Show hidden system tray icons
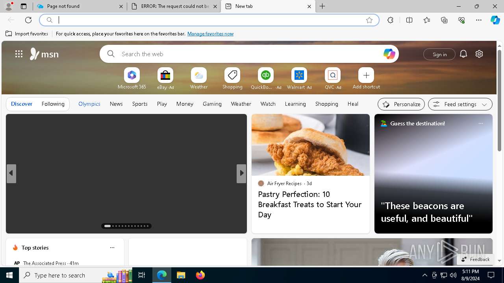Viewport: 504px width, 283px height. click(424, 275)
